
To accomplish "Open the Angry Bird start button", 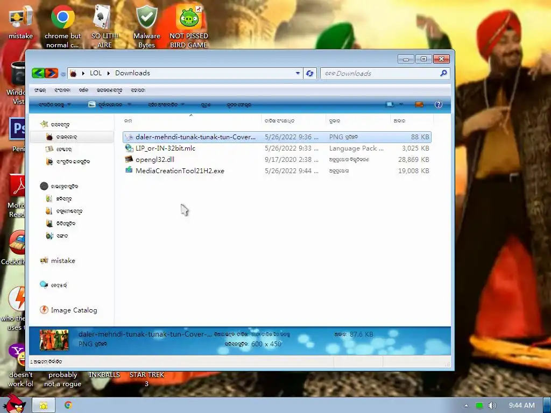I will pyautogui.click(x=14, y=404).
